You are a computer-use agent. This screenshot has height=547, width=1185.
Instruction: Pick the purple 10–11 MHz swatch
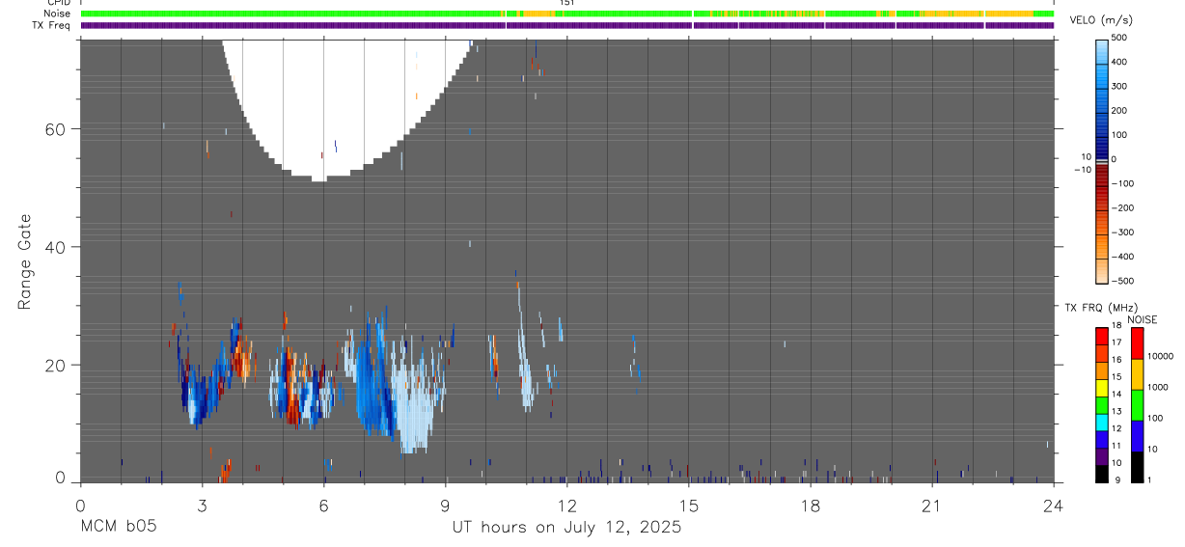click(x=1102, y=456)
